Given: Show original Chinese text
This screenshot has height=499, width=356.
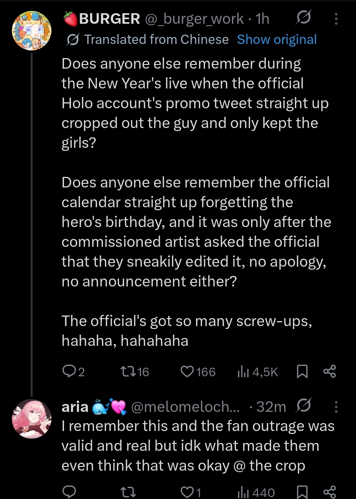Looking at the screenshot, I should pyautogui.click(x=277, y=39).
